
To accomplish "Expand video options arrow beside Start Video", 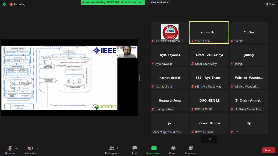I will 38,148.
